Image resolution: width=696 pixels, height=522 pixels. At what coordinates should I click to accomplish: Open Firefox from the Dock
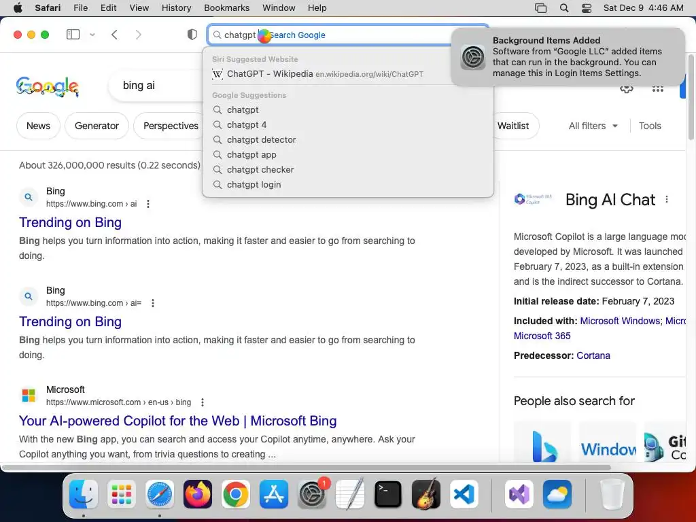tap(198, 494)
